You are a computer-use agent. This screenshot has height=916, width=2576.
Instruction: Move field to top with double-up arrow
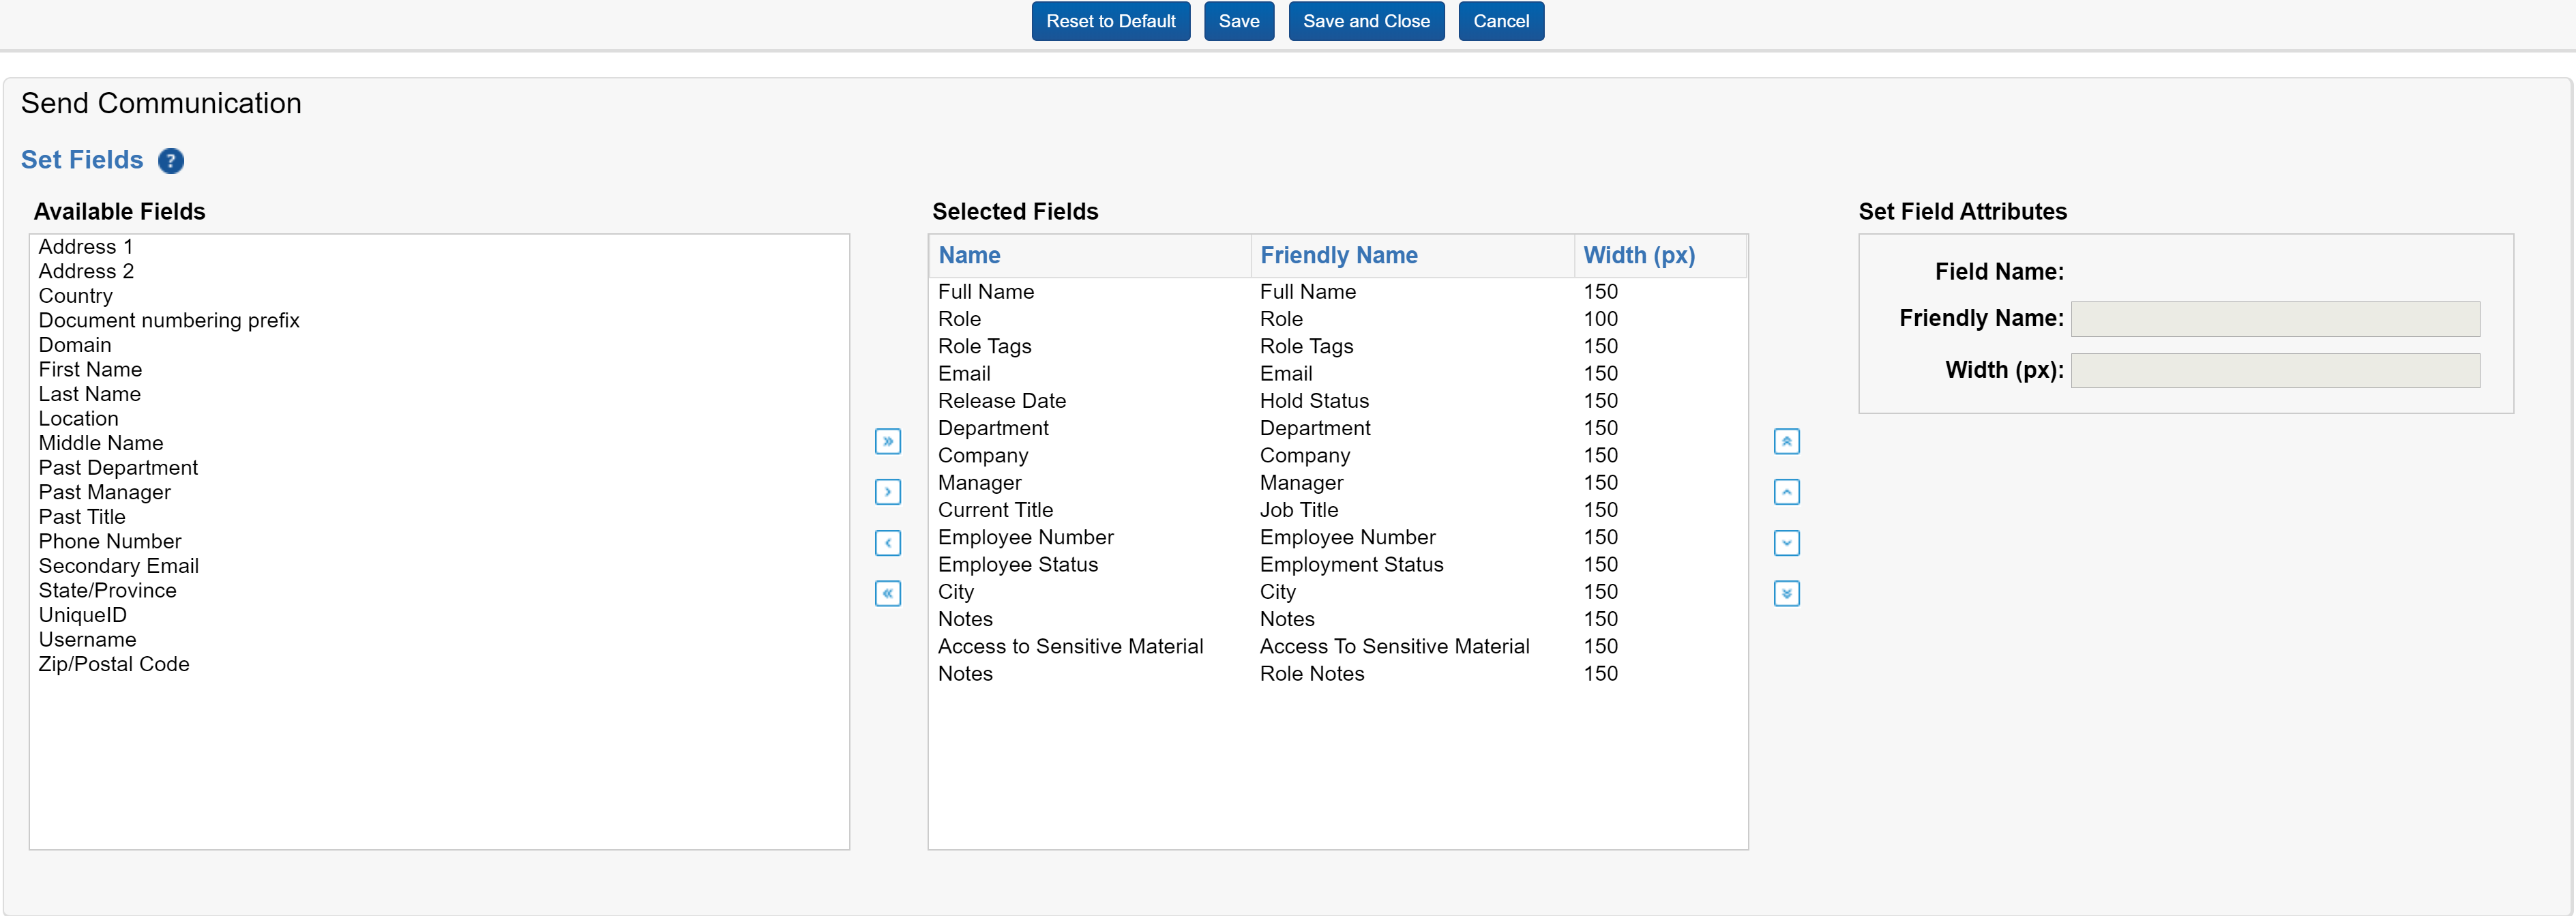pos(1786,441)
